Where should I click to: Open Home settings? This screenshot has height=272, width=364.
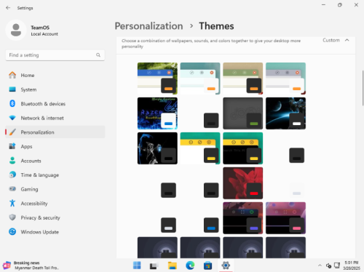tap(55, 75)
